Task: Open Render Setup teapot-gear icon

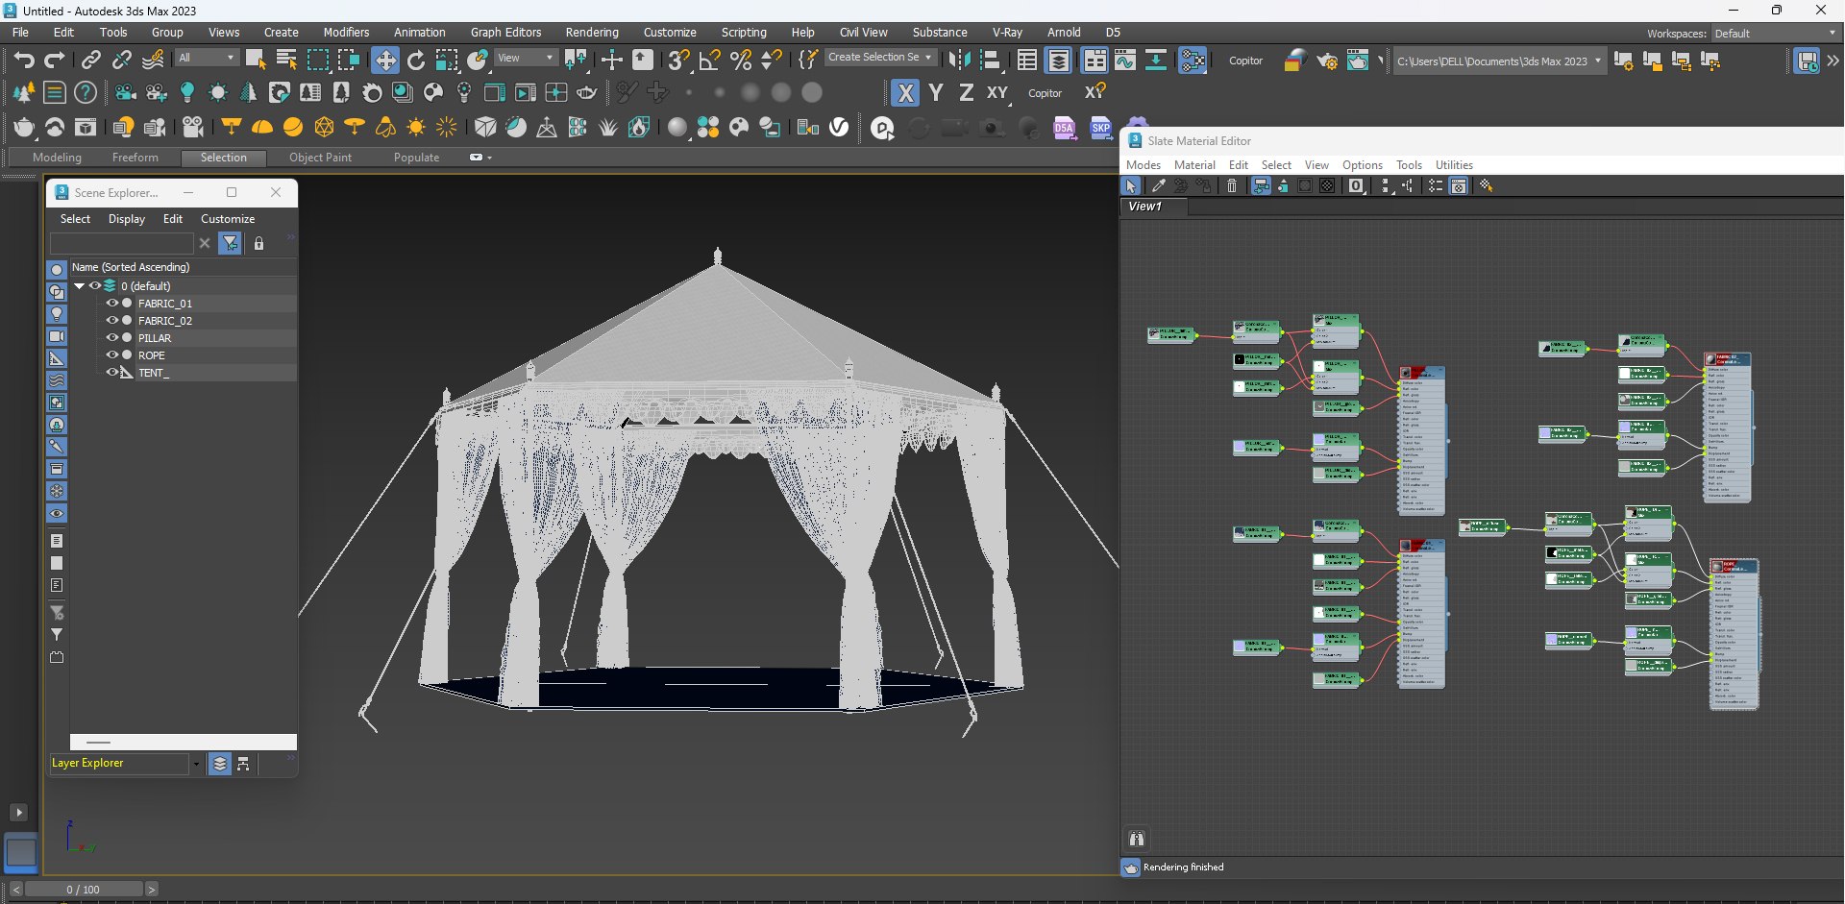Action: click(1327, 61)
